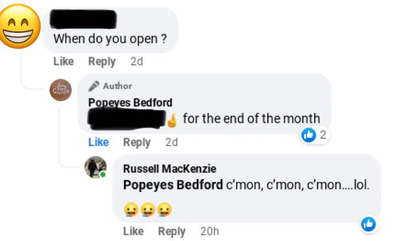This screenshot has width=396, height=241.
Task: Reply to Russell MacKenzie's comment
Action: (172, 231)
